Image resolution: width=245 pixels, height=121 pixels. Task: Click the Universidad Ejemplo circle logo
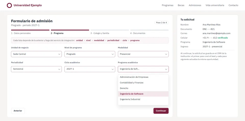click(x=9, y=5)
